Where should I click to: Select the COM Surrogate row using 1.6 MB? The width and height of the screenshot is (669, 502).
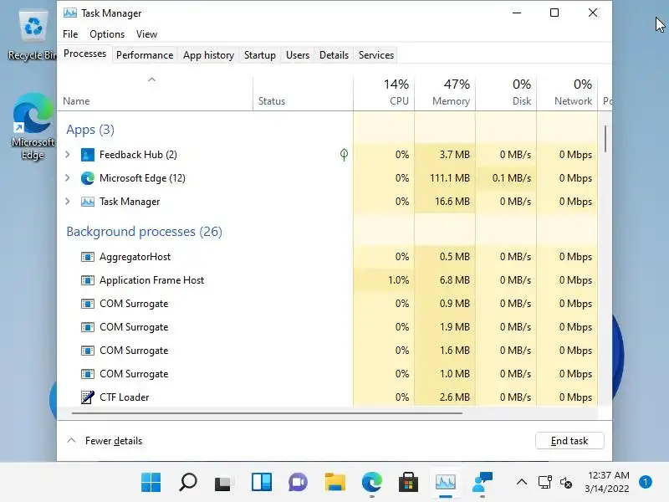(x=327, y=351)
